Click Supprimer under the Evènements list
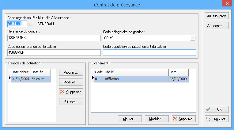This screenshot has width=234, height=130. (x=184, y=119)
